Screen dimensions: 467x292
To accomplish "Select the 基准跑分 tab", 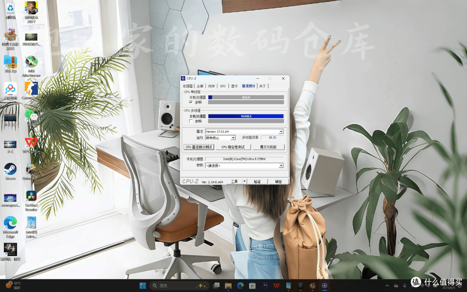I will pyautogui.click(x=248, y=86).
